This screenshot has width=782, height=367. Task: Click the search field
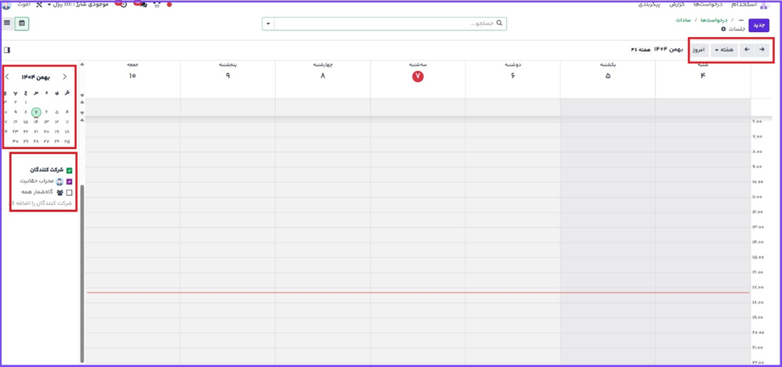(385, 23)
